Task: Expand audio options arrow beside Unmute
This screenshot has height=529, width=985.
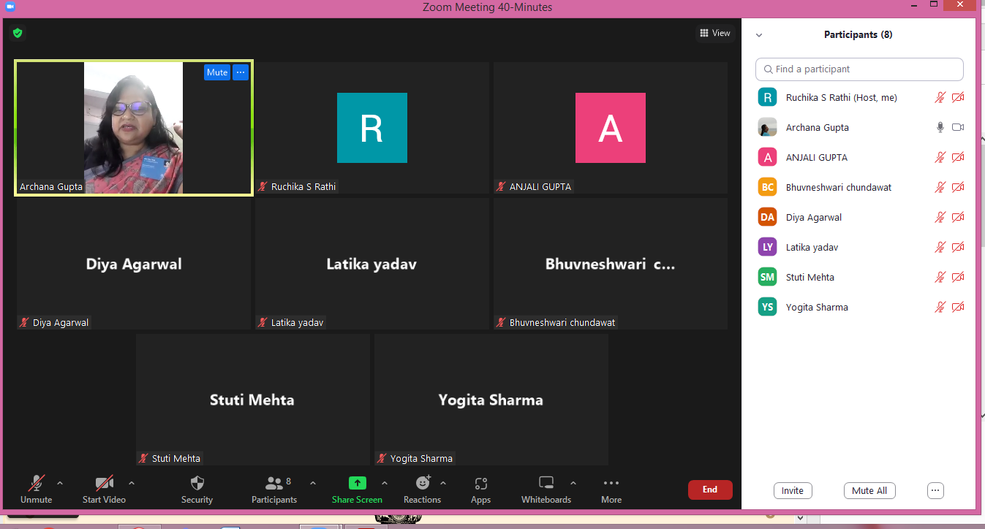Action: [60, 483]
